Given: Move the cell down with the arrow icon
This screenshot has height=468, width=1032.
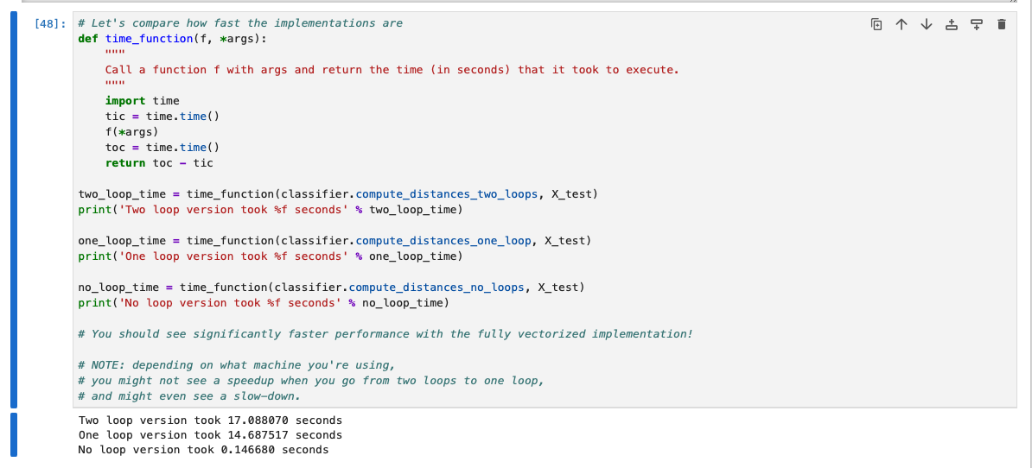Looking at the screenshot, I should point(926,24).
